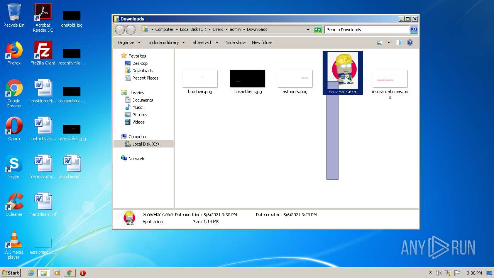Viewport: 494px width, 278px height.
Task: Click the search magnifier button
Action: 413,29
